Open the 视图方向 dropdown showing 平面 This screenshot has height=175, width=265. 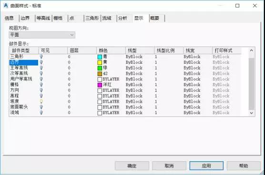(x=42, y=35)
